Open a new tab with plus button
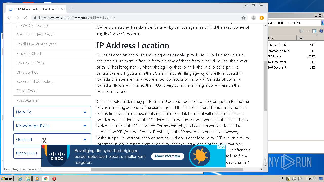324x182 pixels. pyautogui.click(x=72, y=9)
